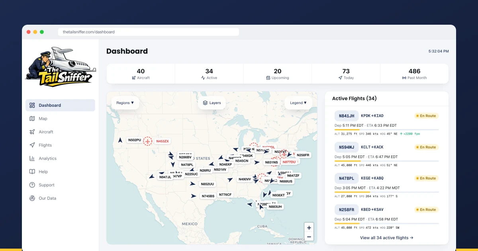
Task: Expand the Legend dropdown on map
Action: pyautogui.click(x=298, y=103)
